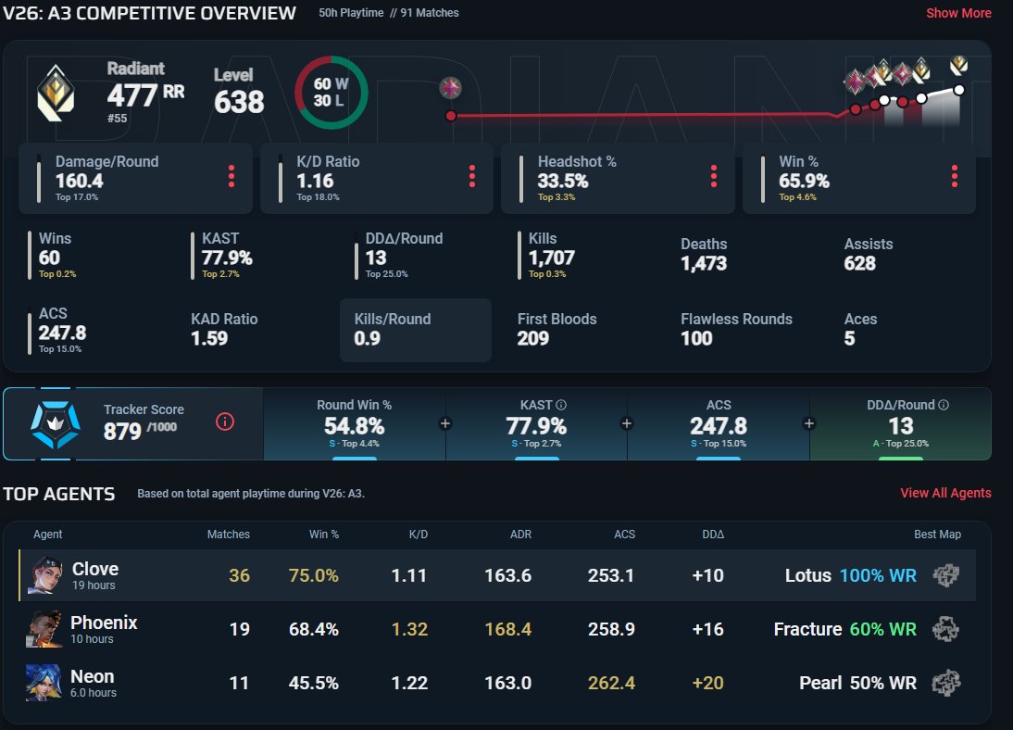Click the first red point on rank graph
1013x730 pixels.
coord(451,116)
